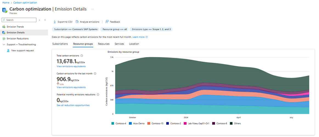Collapse the Support + Troubleshooting section
Screen dimensions: 319x137
pyautogui.click(x=4, y=44)
